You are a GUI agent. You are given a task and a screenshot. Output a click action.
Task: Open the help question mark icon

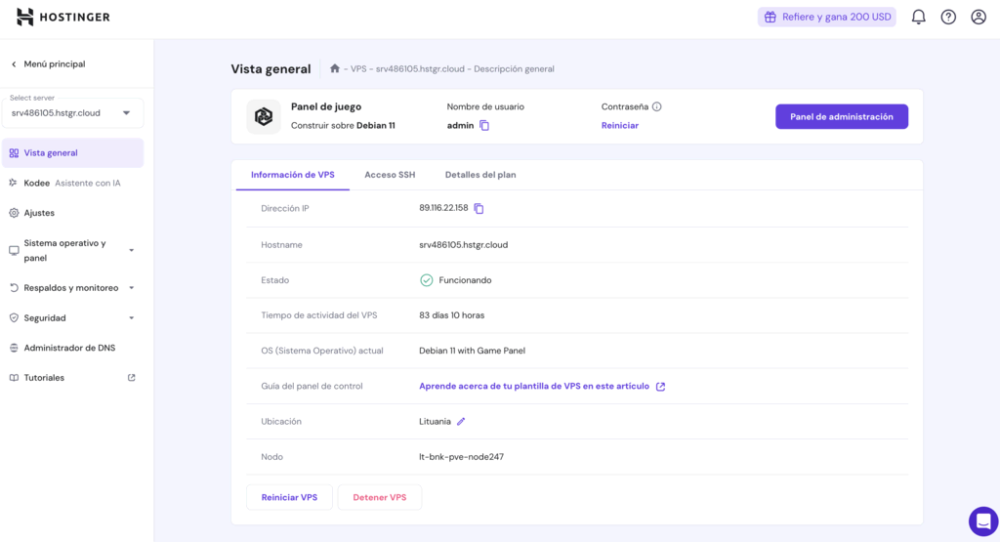click(x=948, y=17)
